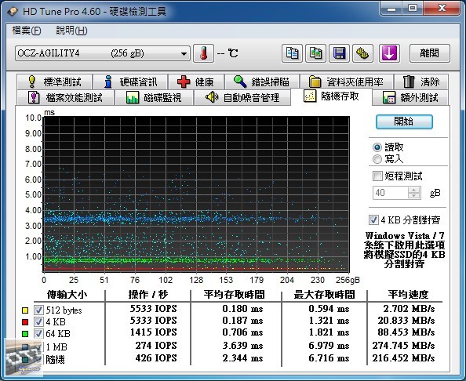The width and height of the screenshot is (466, 381).
Task: Select the 寫入 radio button
Action: [377, 159]
